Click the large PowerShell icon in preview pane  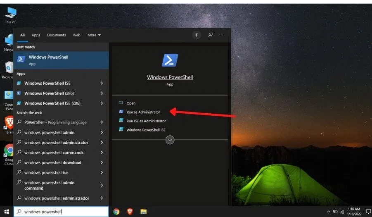170,60
